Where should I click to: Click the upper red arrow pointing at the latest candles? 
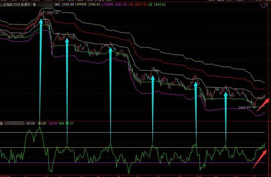coord(263,105)
